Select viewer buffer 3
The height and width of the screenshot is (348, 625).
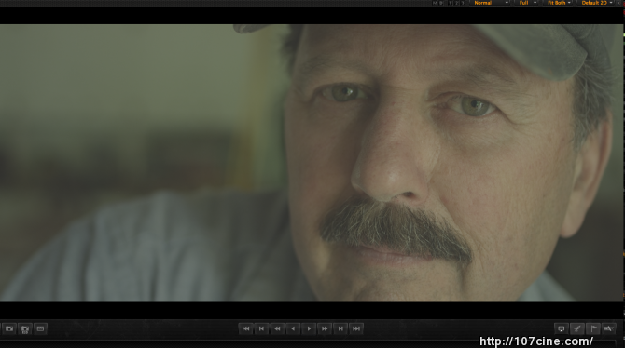[463, 3]
